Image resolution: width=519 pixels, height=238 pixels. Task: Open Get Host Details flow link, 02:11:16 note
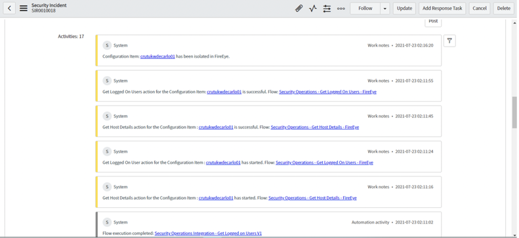(x=312, y=198)
